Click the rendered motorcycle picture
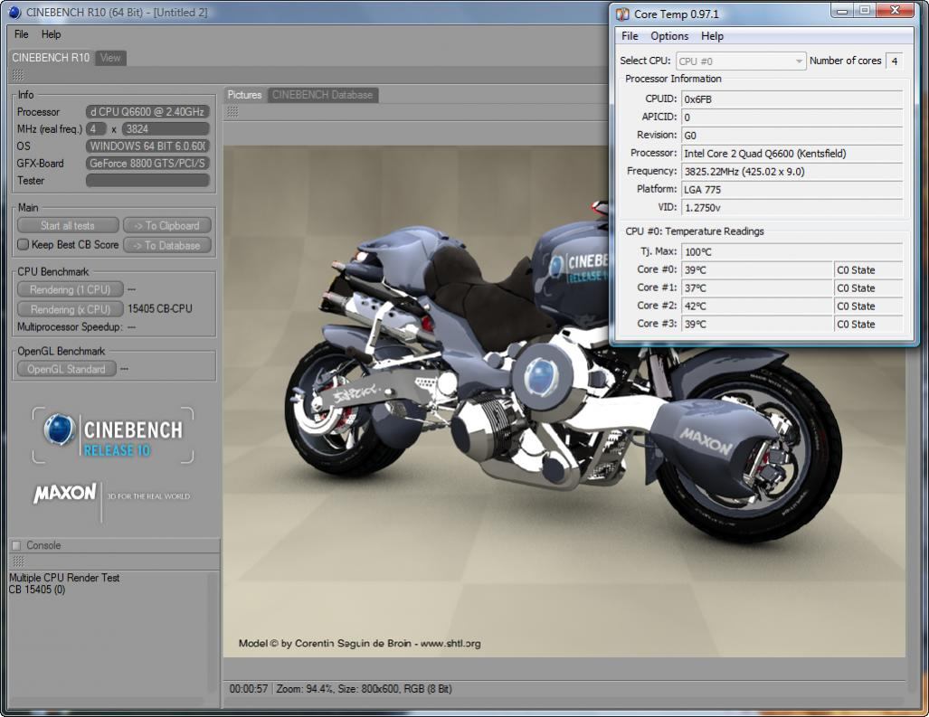This screenshot has width=929, height=717. [x=564, y=401]
